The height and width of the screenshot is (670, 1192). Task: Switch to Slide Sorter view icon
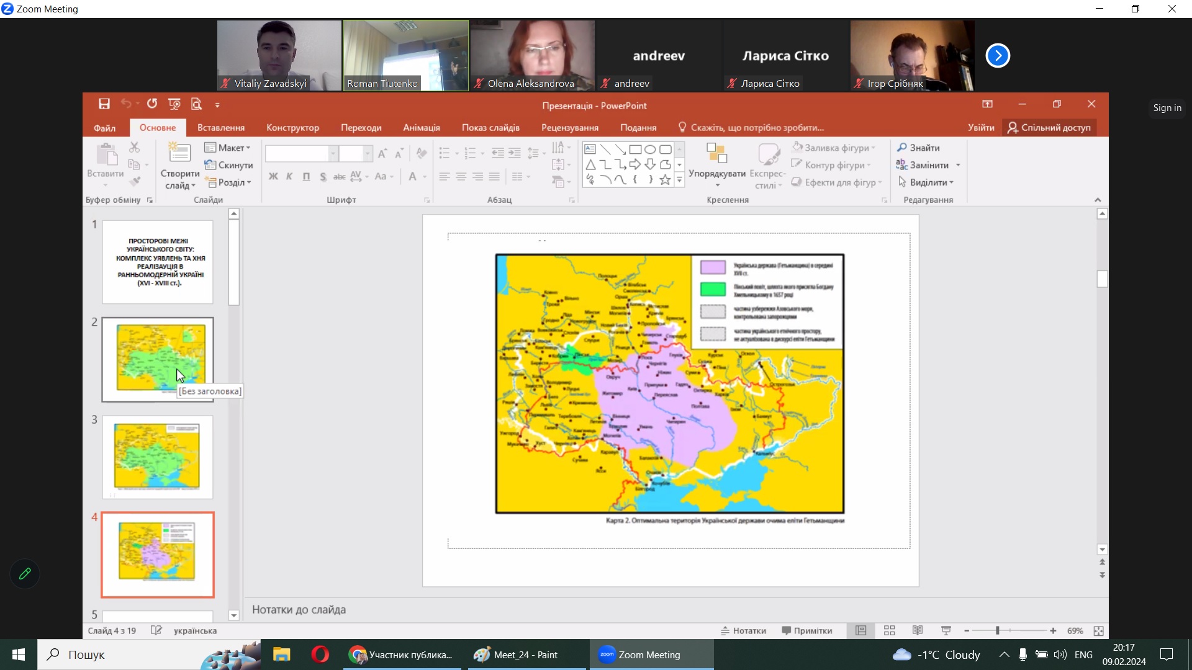tap(889, 631)
